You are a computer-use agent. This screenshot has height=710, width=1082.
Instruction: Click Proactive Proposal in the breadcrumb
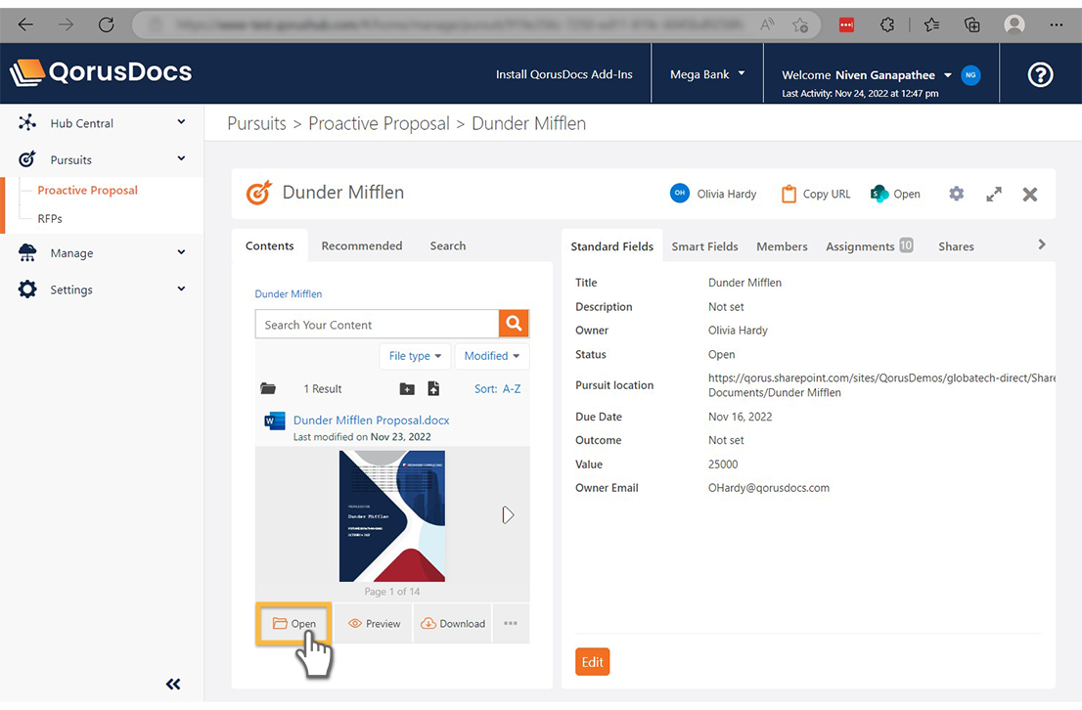pyautogui.click(x=379, y=123)
